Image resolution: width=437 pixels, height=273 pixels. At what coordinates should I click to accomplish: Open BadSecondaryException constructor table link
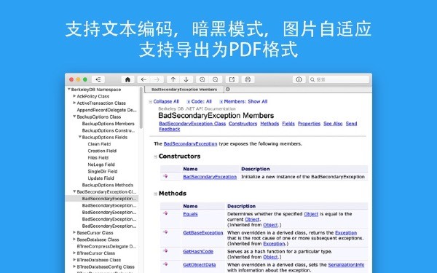tap(210, 177)
